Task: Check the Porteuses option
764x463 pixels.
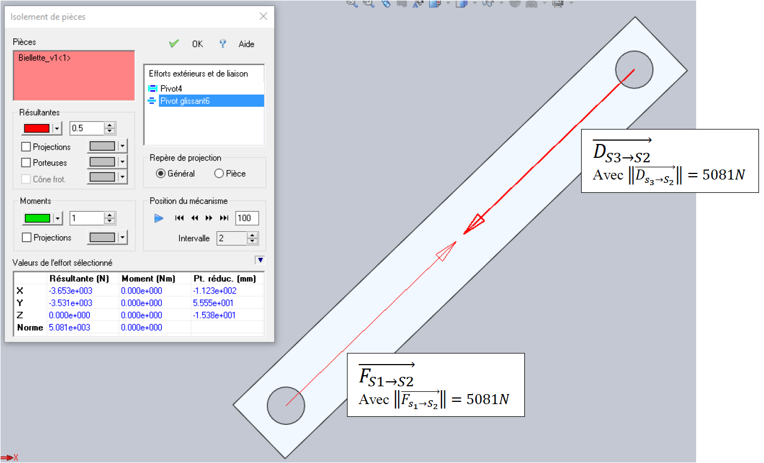Action: click(x=26, y=162)
